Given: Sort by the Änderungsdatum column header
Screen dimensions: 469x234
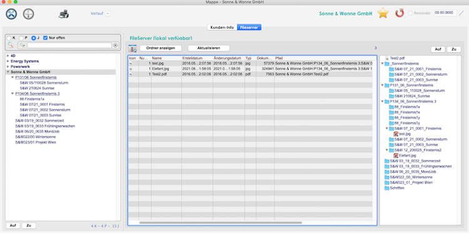Looking at the screenshot, I should tap(228, 58).
